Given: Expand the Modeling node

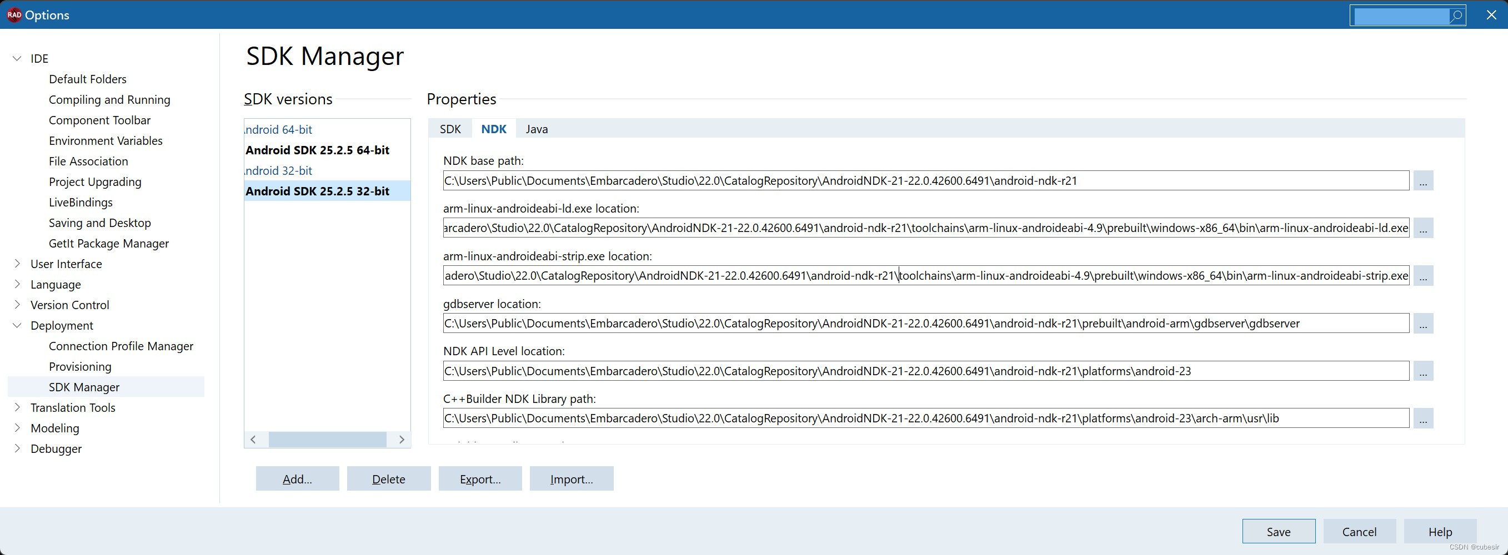Looking at the screenshot, I should click(17, 428).
